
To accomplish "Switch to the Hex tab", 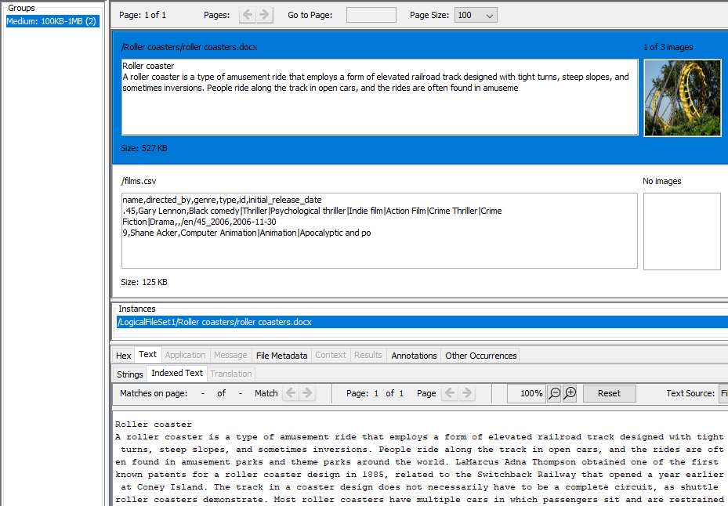I will (x=123, y=355).
